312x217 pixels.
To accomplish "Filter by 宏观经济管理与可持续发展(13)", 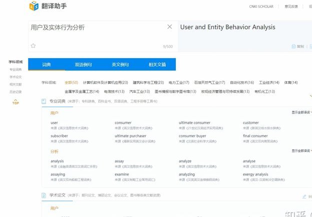I will (225, 92).
